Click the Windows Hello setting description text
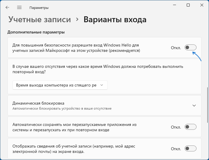 click(76, 48)
